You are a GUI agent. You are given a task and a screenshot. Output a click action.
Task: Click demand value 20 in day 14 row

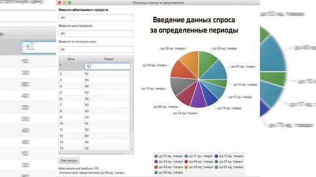click(x=87, y=148)
